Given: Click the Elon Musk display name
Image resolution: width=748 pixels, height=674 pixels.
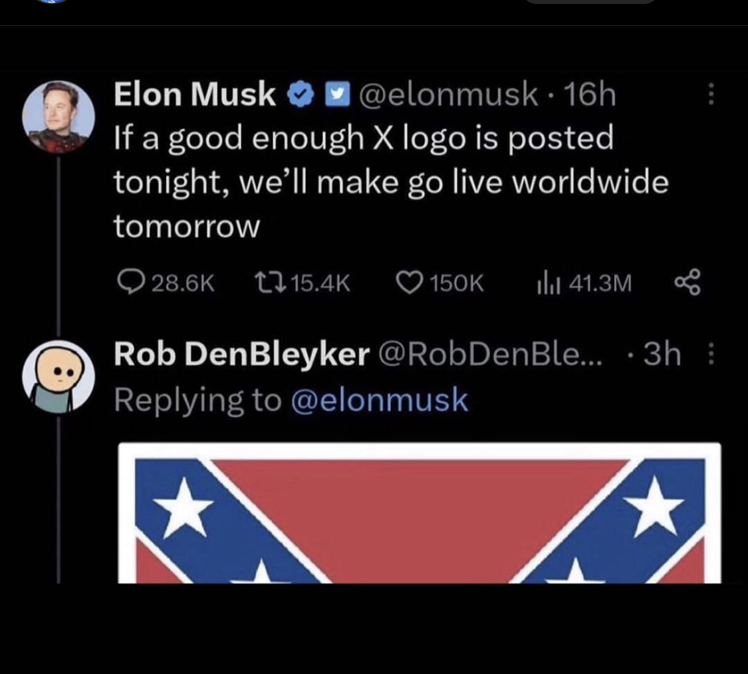Looking at the screenshot, I should (x=194, y=94).
